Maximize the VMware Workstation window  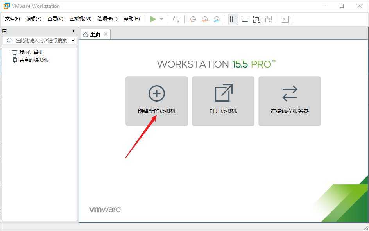point(342,6)
